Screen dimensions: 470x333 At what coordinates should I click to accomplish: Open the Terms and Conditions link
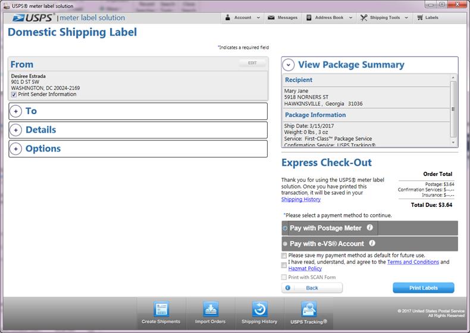coord(413,262)
